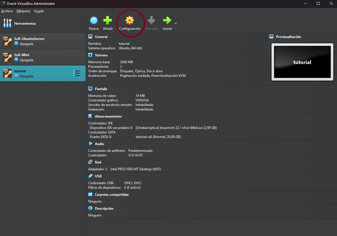Screen dimensions: 337x236
Task: Click the General section monitor icon
Action: [x=90, y=37]
